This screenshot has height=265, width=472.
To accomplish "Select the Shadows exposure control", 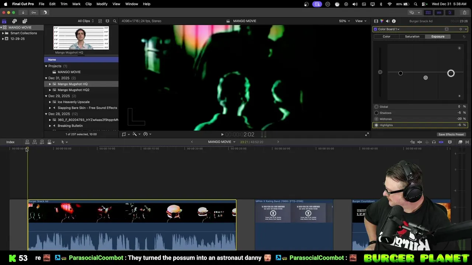I will (376, 113).
